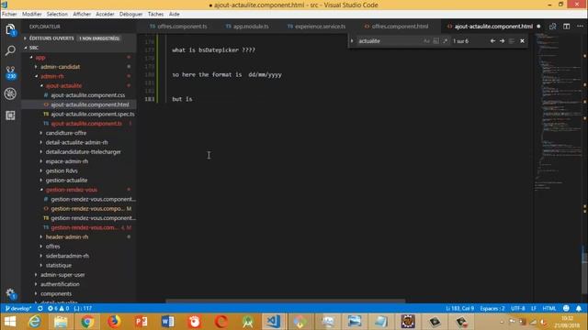Open the Extensions view icon
Viewport: 588px width, 330px height.
(x=10, y=115)
